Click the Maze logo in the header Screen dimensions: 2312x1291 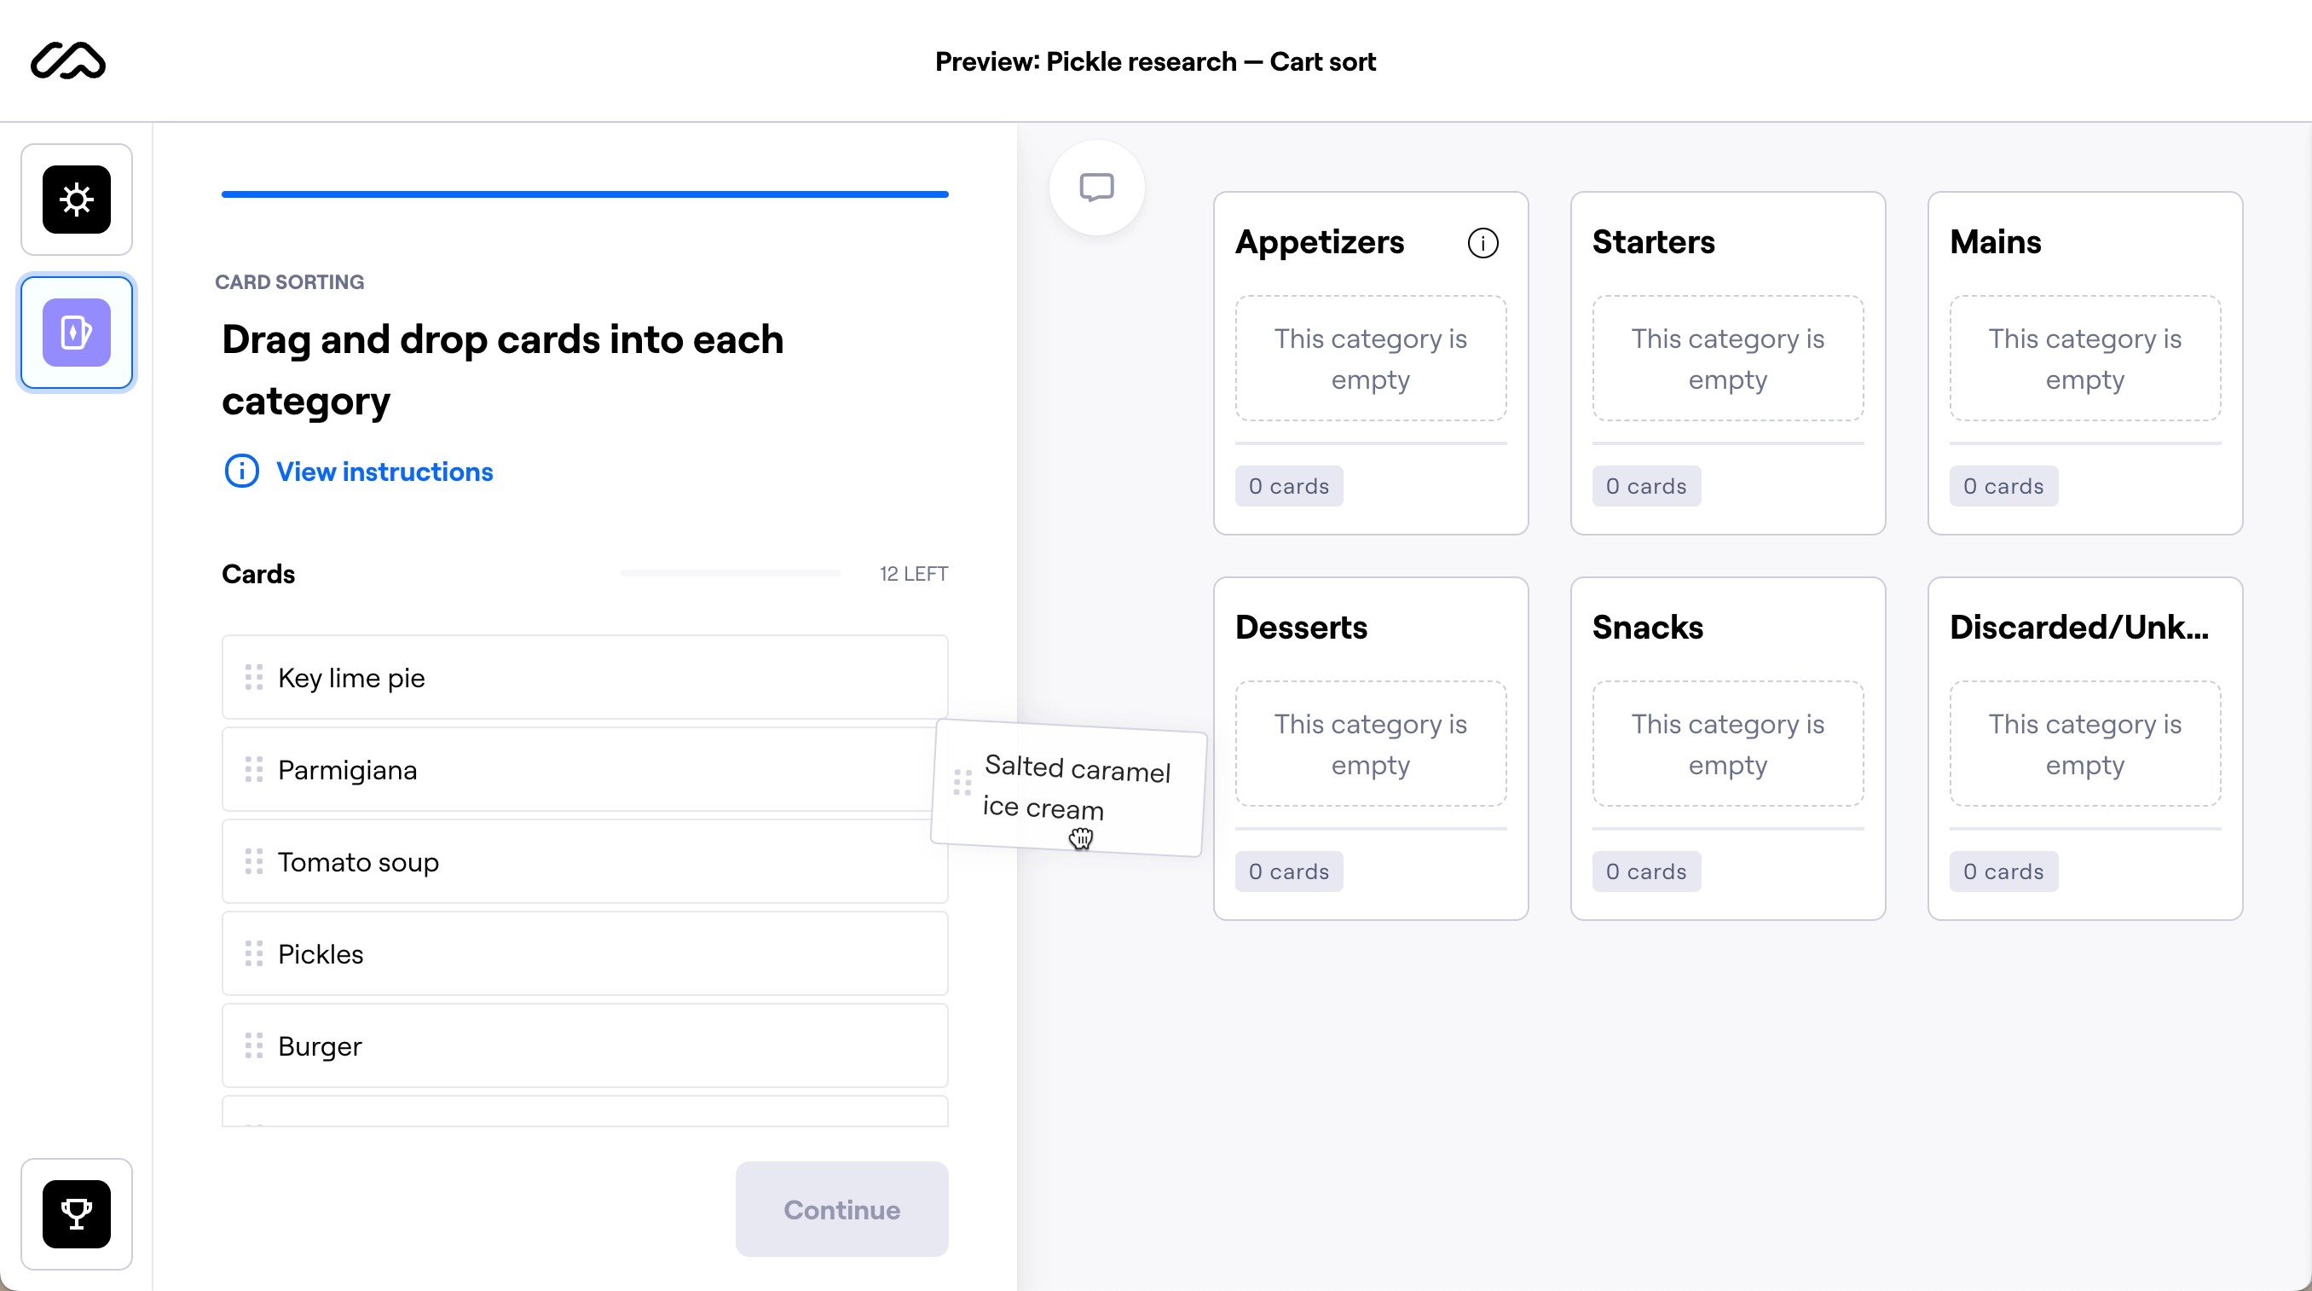pos(68,61)
